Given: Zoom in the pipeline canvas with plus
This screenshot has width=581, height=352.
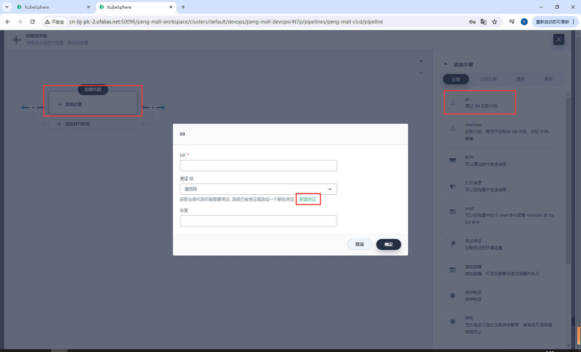Looking at the screenshot, I should click(x=421, y=61).
